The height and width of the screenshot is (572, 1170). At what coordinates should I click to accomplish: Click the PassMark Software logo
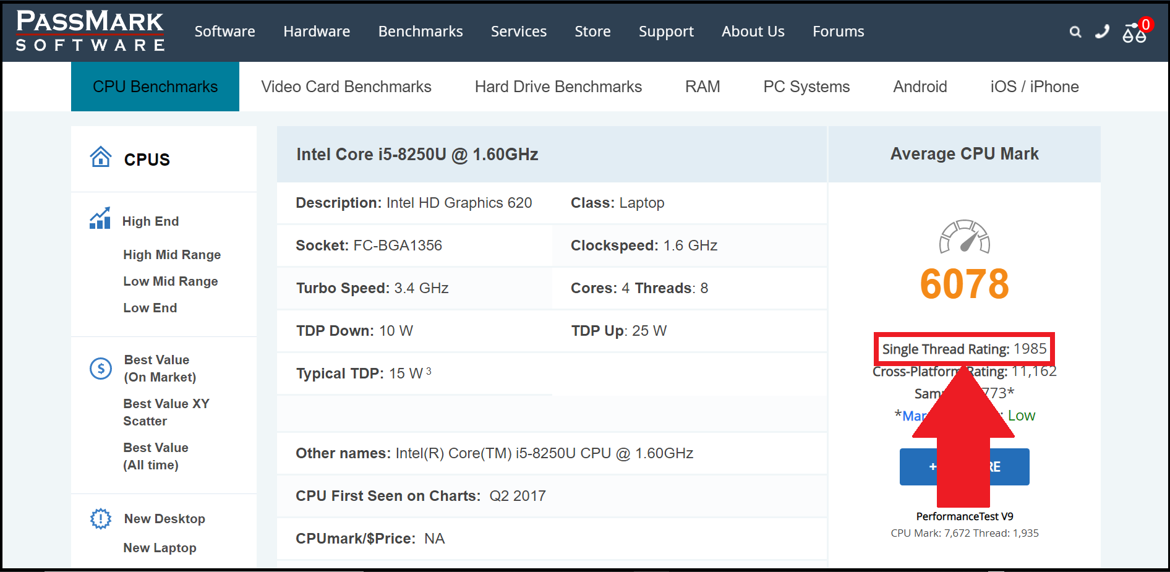pos(89,32)
